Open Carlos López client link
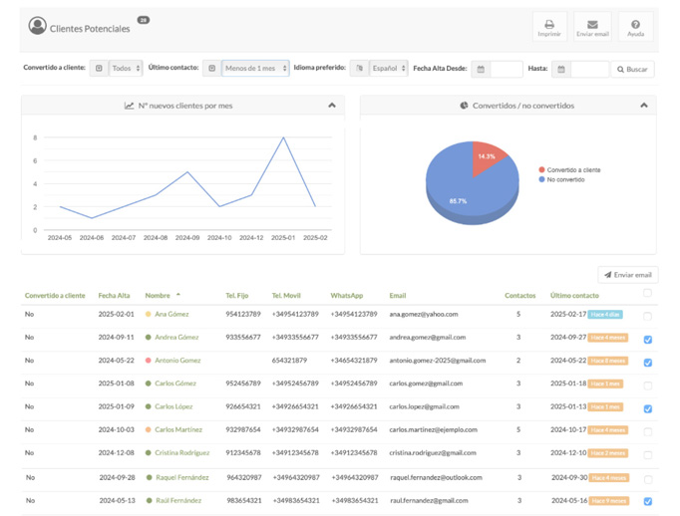 click(175, 406)
